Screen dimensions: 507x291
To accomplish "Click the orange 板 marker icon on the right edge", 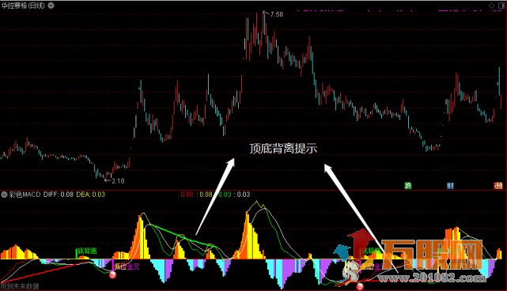I will (x=498, y=186).
